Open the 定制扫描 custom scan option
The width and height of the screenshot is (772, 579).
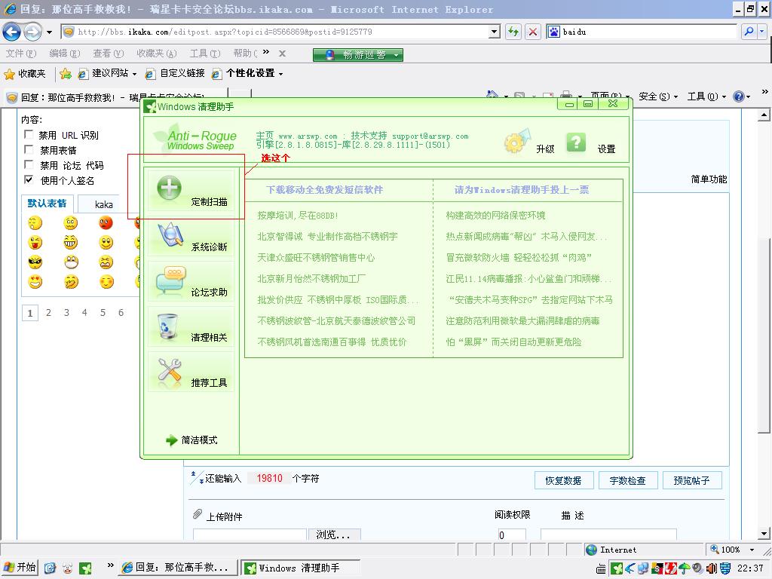coord(191,191)
